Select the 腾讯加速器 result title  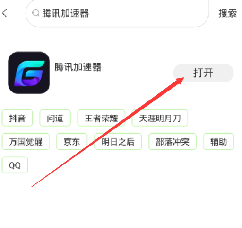[x=78, y=67]
